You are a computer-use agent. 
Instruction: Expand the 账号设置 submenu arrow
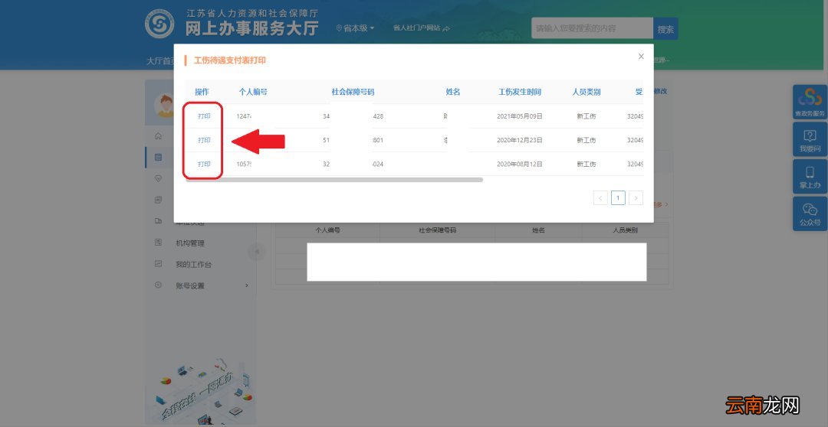247,285
